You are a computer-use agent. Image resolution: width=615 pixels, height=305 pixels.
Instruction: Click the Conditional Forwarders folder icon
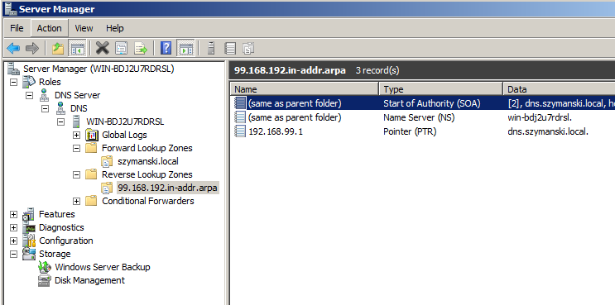[91, 201]
